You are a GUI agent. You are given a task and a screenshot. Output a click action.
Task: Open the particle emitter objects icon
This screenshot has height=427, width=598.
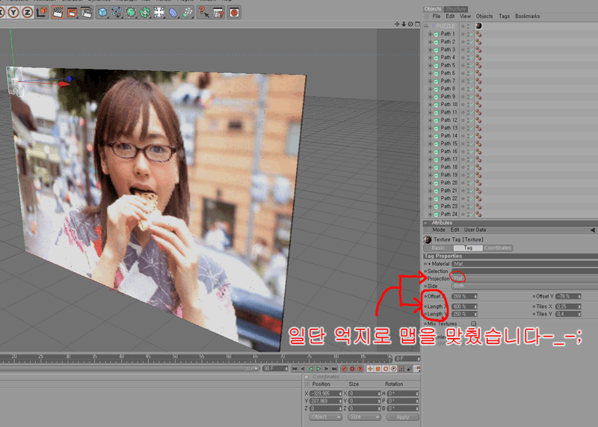(x=188, y=13)
